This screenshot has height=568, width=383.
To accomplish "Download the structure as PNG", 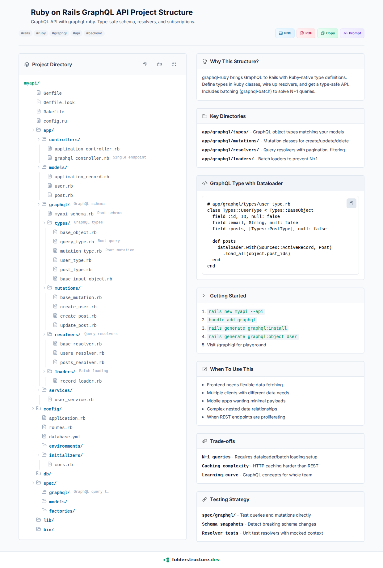I will coord(285,33).
